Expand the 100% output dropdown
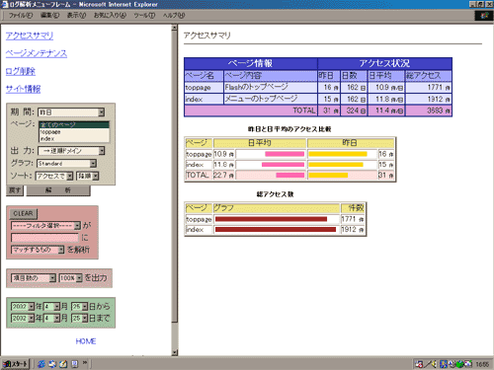494x370 pixels. point(70,278)
